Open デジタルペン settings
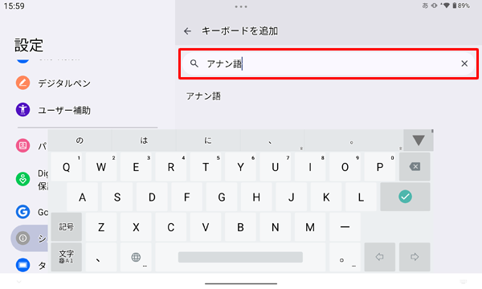The image size is (482, 289). click(x=64, y=83)
